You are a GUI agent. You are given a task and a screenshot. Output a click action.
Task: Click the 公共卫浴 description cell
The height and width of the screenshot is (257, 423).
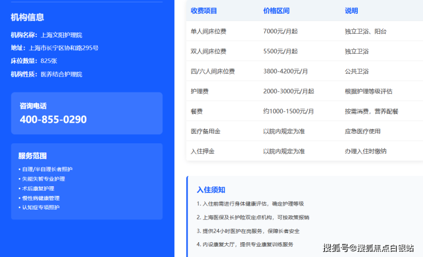[x=357, y=71]
